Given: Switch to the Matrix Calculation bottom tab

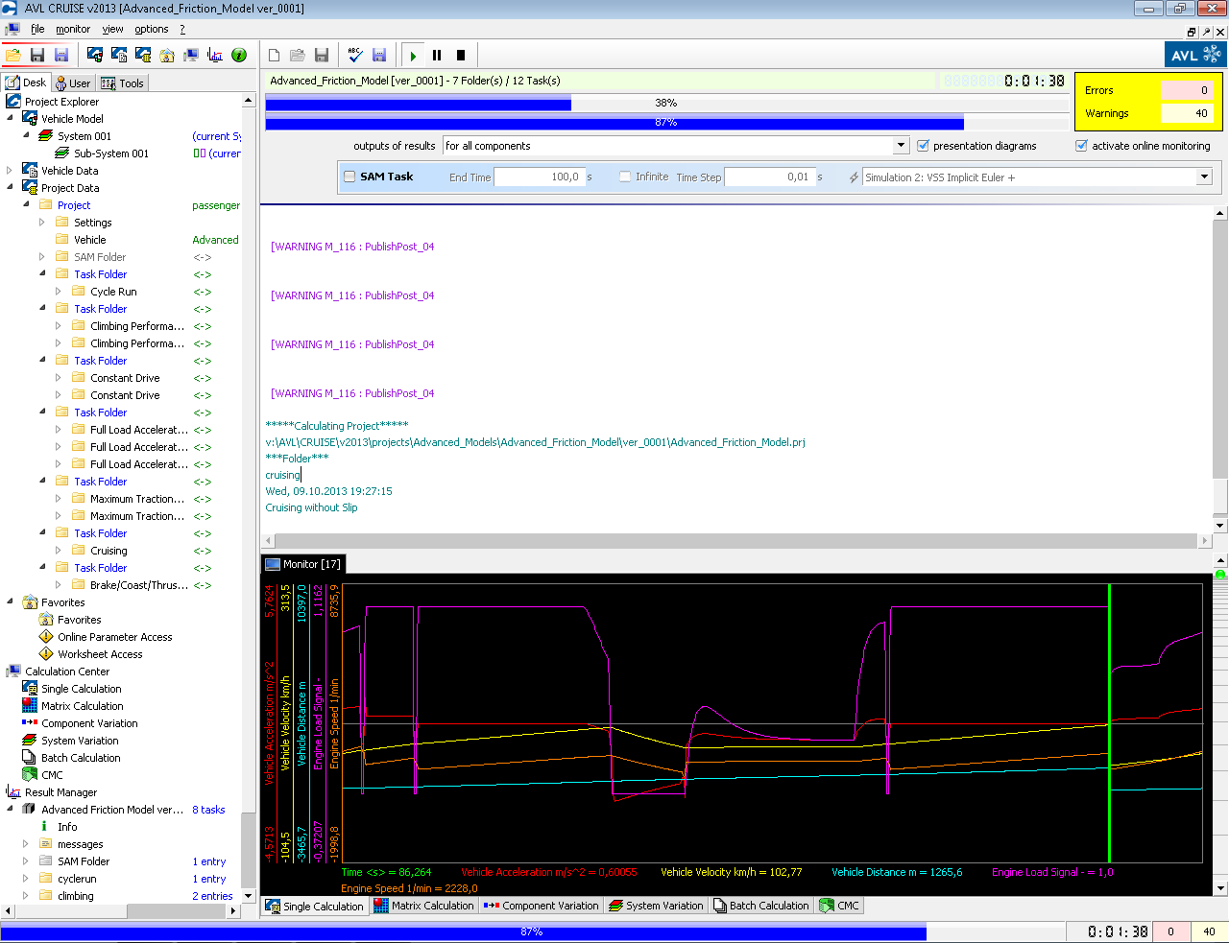Looking at the screenshot, I should pyautogui.click(x=423, y=906).
